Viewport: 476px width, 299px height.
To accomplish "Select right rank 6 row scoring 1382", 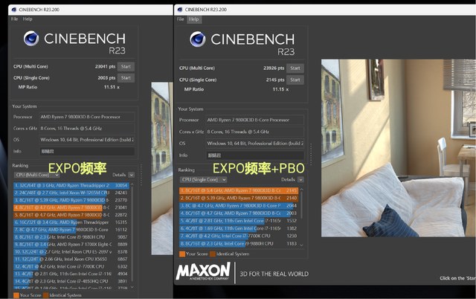I will coord(239,228).
